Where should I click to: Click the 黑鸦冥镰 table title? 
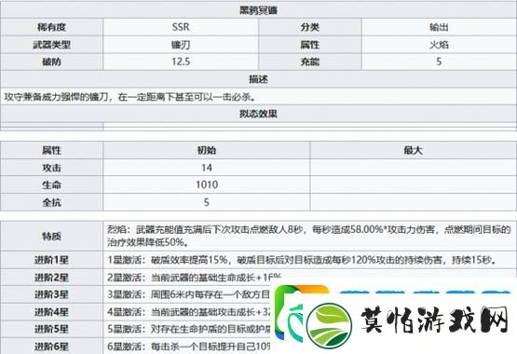pos(258,10)
